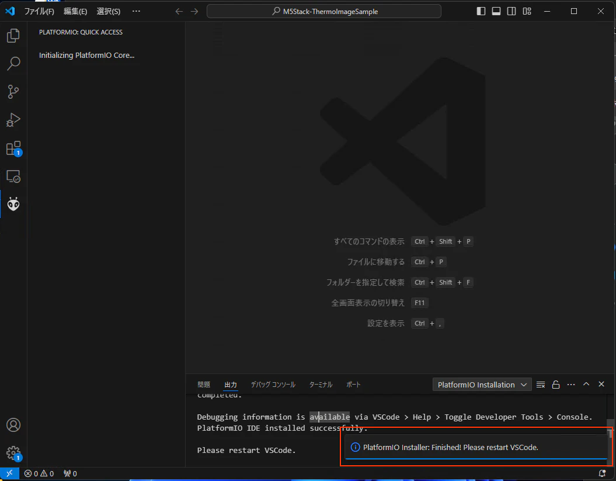The image size is (616, 481).
Task: Open the notifications bell in status bar
Action: coord(602,473)
